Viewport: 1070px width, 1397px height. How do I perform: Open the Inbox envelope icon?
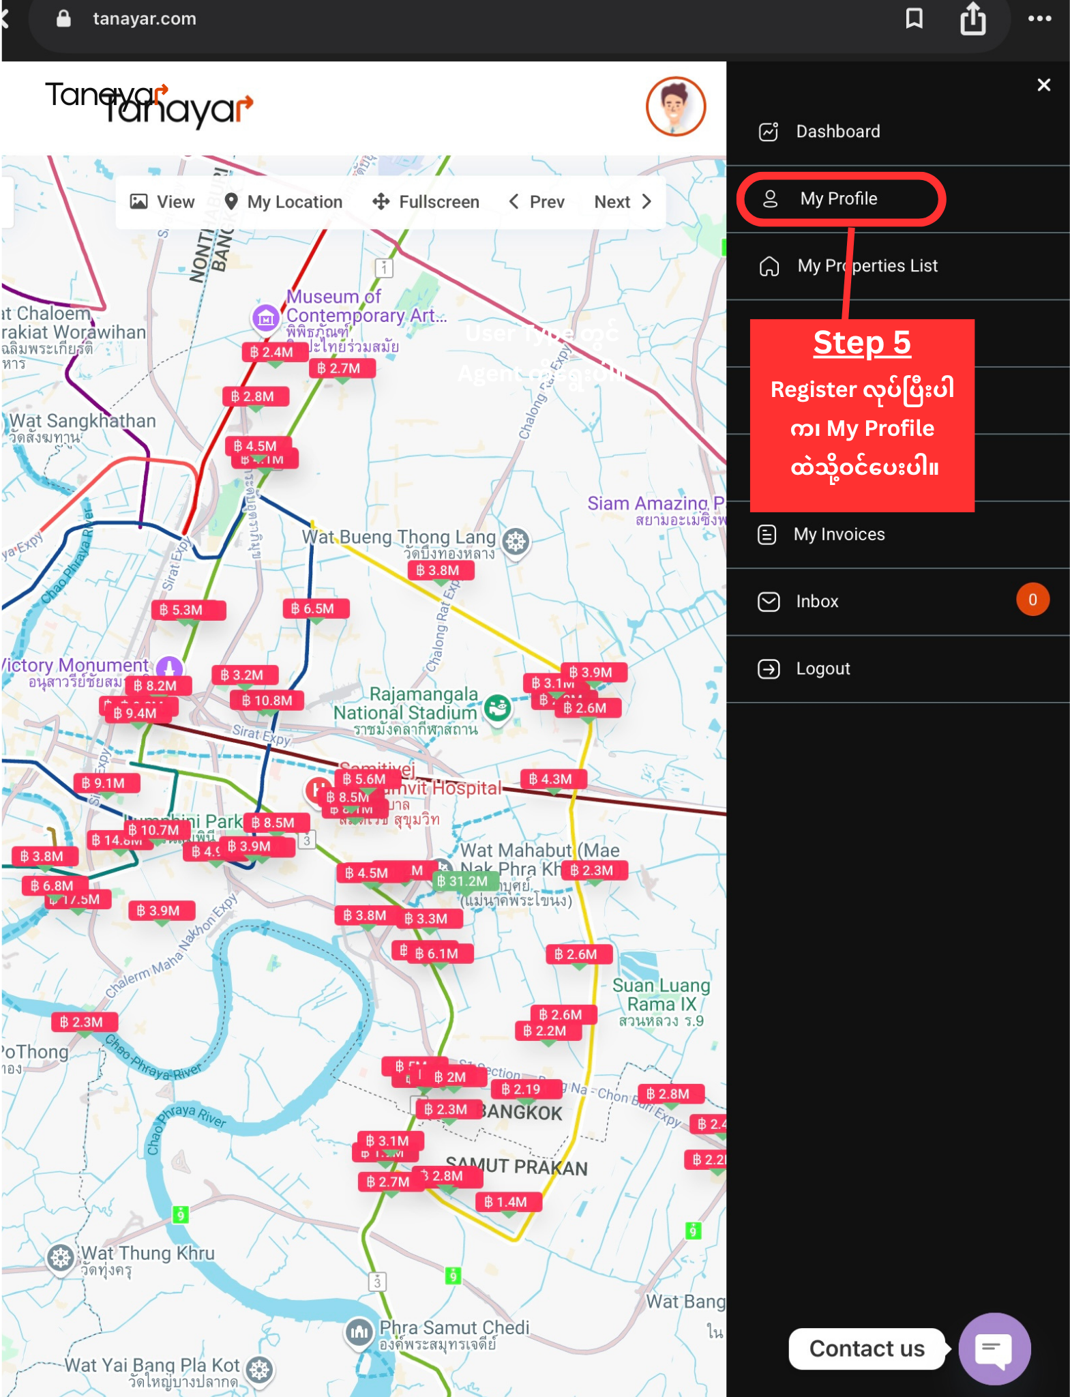point(769,602)
